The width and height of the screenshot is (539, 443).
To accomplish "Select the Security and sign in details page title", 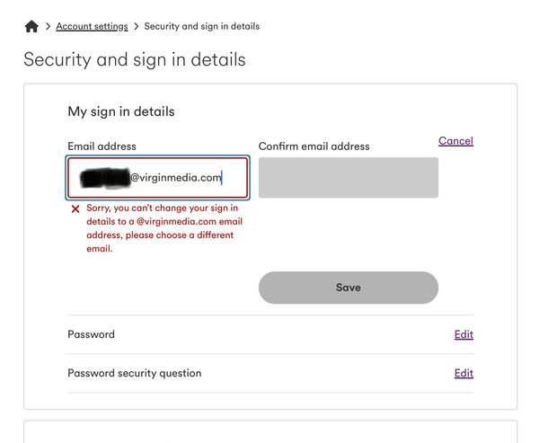I will click(x=135, y=59).
